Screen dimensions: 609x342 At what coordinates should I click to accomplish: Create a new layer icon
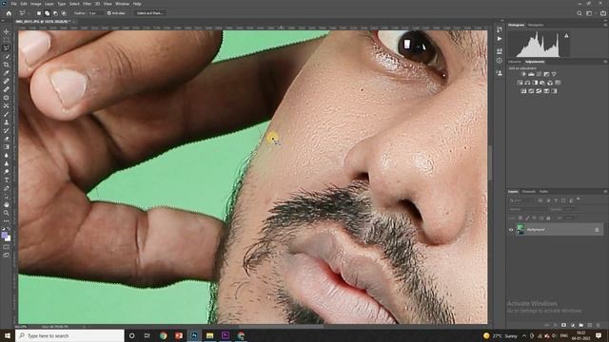590,325
